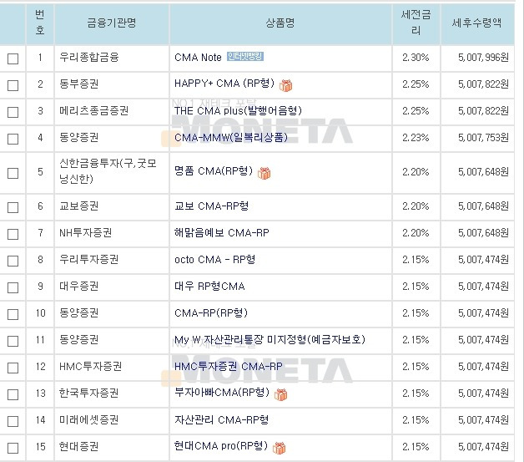Click the 인터넷뱅킹 badge next to CMA Note
524x462 pixels.
[x=245, y=56]
